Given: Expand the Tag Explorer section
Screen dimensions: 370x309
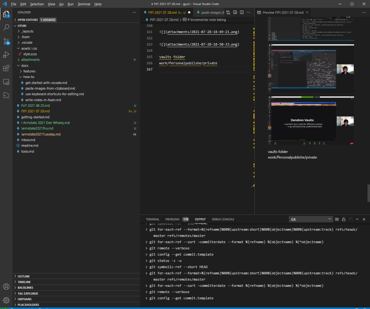Looking at the screenshot, I should point(76,293).
